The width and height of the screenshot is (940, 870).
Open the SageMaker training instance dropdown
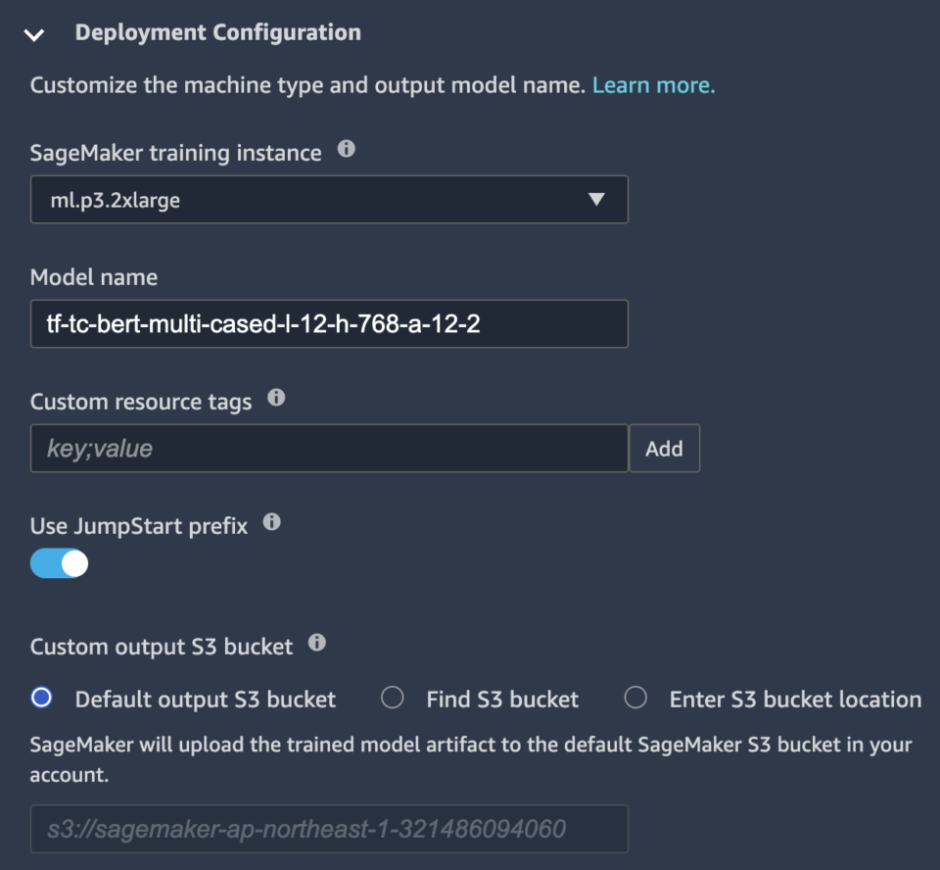click(329, 199)
